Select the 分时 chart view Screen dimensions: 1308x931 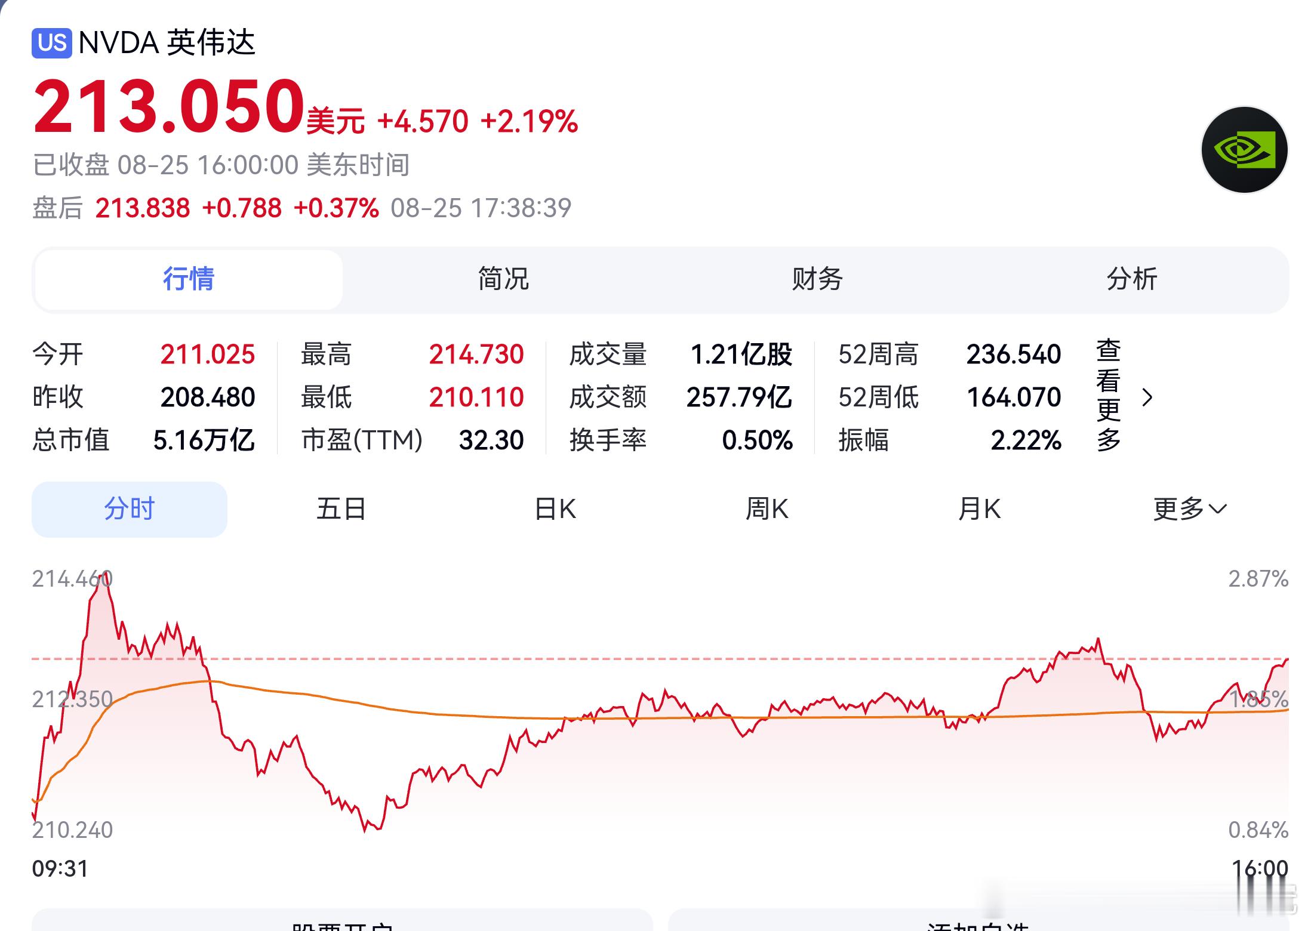tap(130, 509)
